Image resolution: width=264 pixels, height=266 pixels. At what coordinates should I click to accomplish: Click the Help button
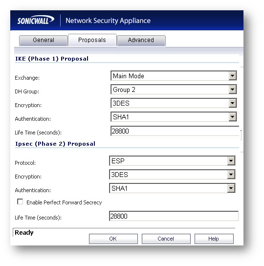[x=214, y=239]
